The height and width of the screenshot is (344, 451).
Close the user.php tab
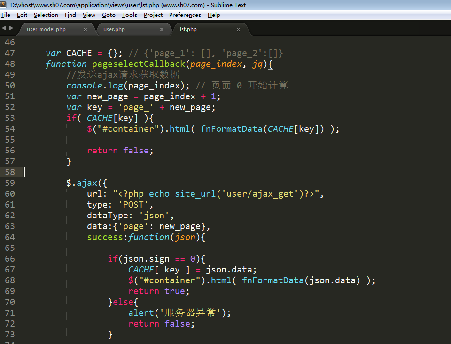(162, 29)
